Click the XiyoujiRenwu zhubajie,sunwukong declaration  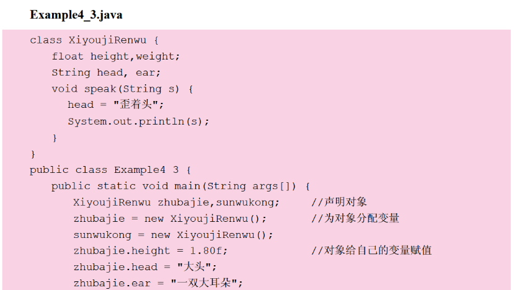pyautogui.click(x=176, y=202)
